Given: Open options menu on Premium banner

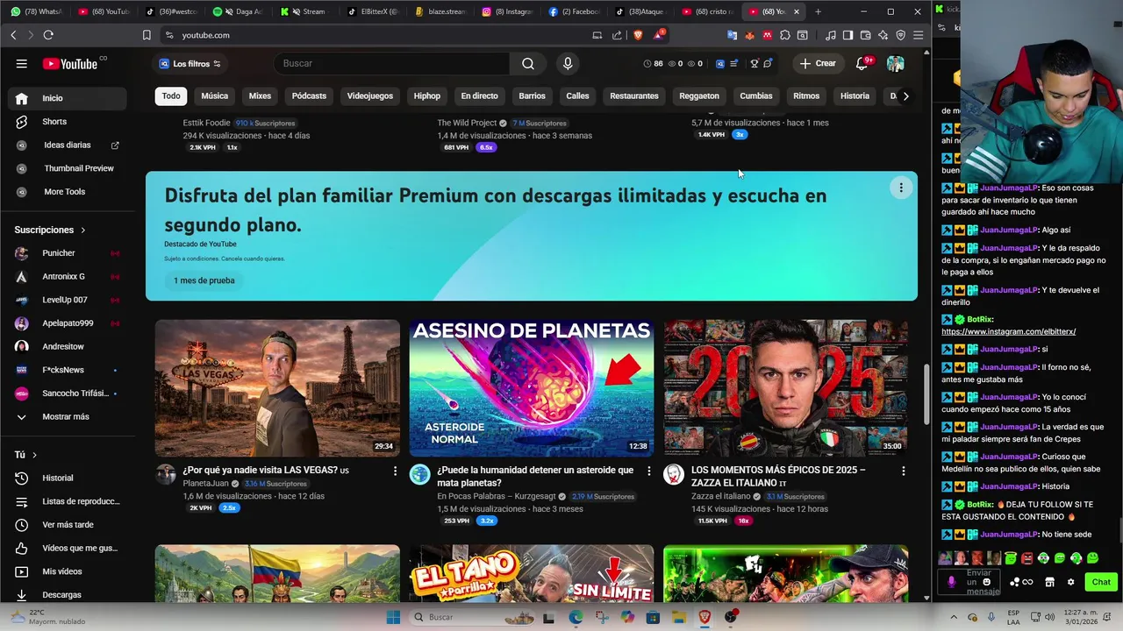Looking at the screenshot, I should (x=900, y=188).
